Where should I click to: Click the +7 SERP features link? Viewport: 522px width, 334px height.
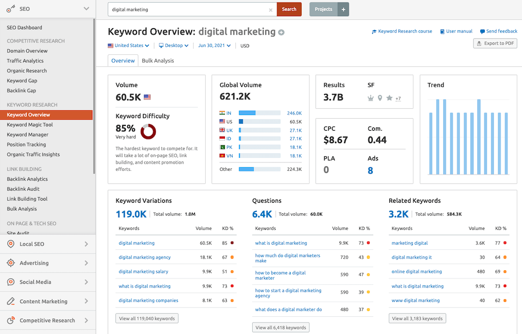pos(398,98)
